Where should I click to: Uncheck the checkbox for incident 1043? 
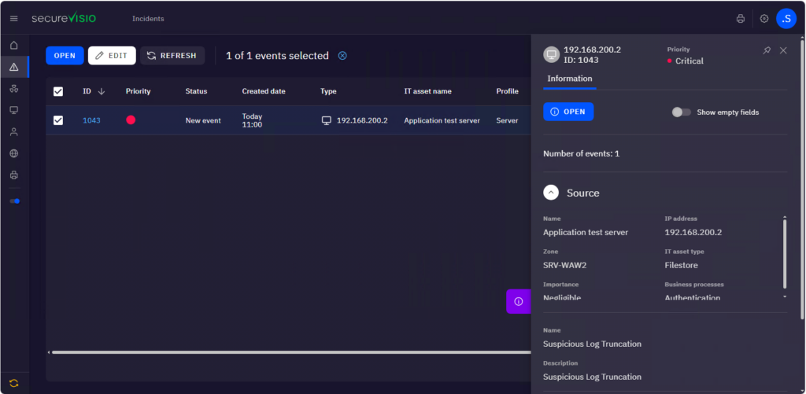pyautogui.click(x=58, y=120)
